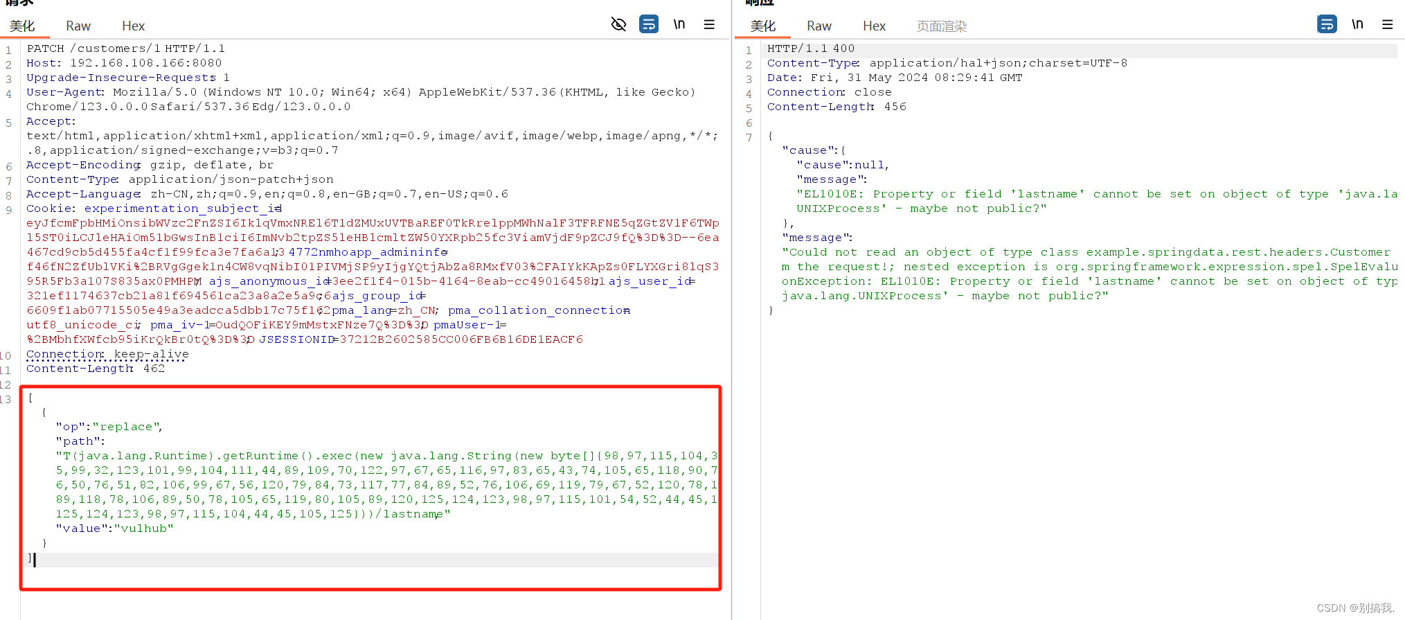This screenshot has height=620, width=1405.
Task: Open hamburger menu in request panel
Action: click(x=709, y=24)
